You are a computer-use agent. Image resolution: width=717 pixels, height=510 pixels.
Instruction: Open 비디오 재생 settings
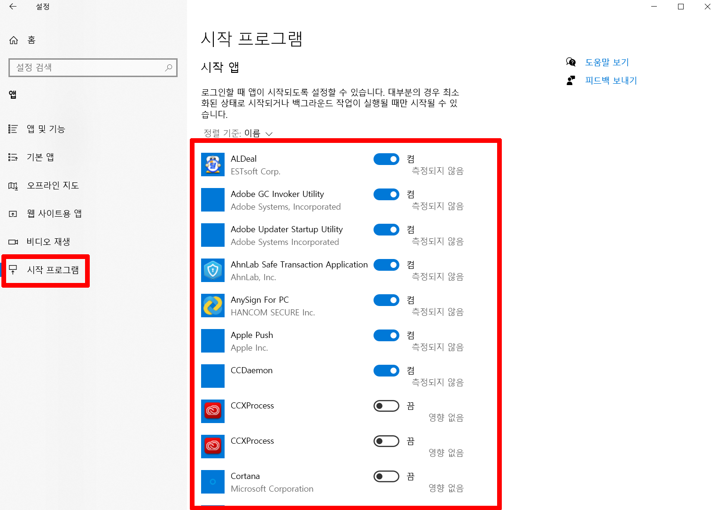48,242
